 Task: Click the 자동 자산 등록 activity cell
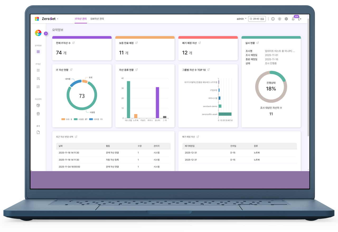pyautogui.click(x=112, y=160)
